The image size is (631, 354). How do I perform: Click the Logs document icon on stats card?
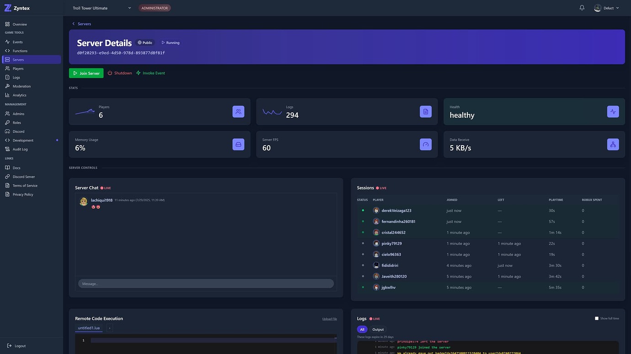coord(425,111)
